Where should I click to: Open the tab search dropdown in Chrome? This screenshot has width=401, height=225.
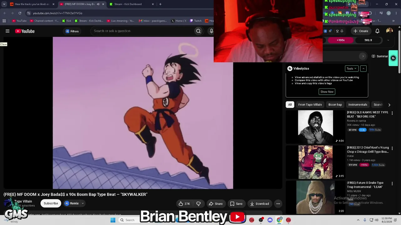[x=4, y=4]
